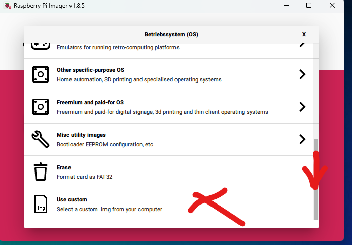Click 'Select a custom .img from your computer' text
Screen dimensions: 352x245
coord(110,209)
